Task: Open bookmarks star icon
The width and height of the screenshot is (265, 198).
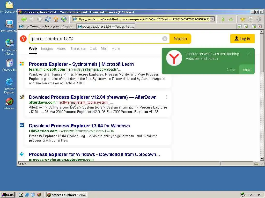Action: point(243,19)
